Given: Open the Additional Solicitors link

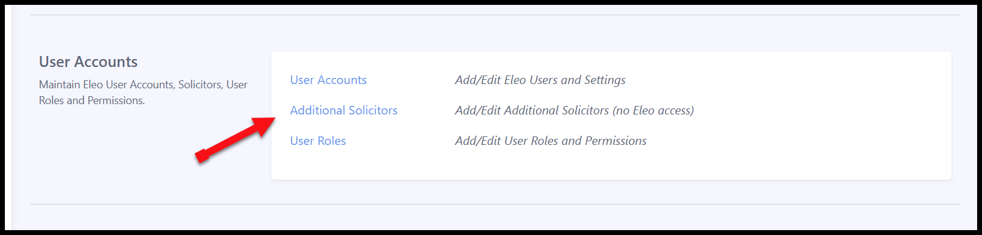Looking at the screenshot, I should (x=343, y=110).
